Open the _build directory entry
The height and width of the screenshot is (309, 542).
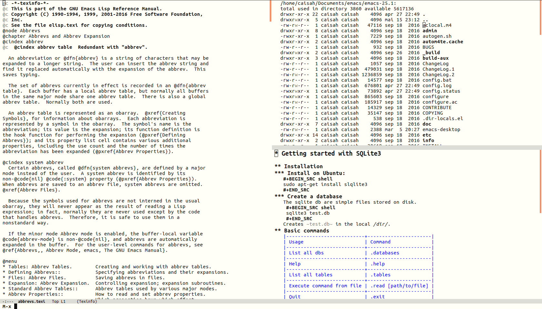pos(431,53)
